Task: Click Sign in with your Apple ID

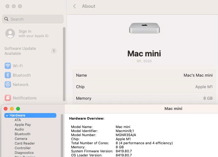Action: [x=33, y=33]
